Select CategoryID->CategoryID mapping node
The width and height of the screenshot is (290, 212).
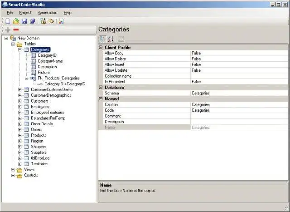[65, 84]
